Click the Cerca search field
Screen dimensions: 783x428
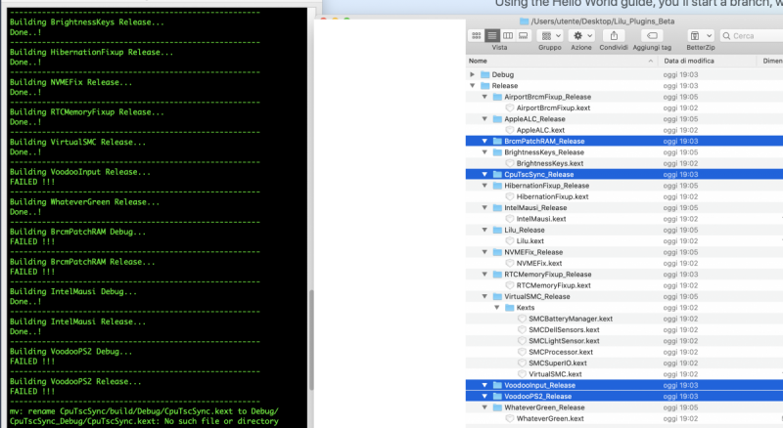click(749, 36)
